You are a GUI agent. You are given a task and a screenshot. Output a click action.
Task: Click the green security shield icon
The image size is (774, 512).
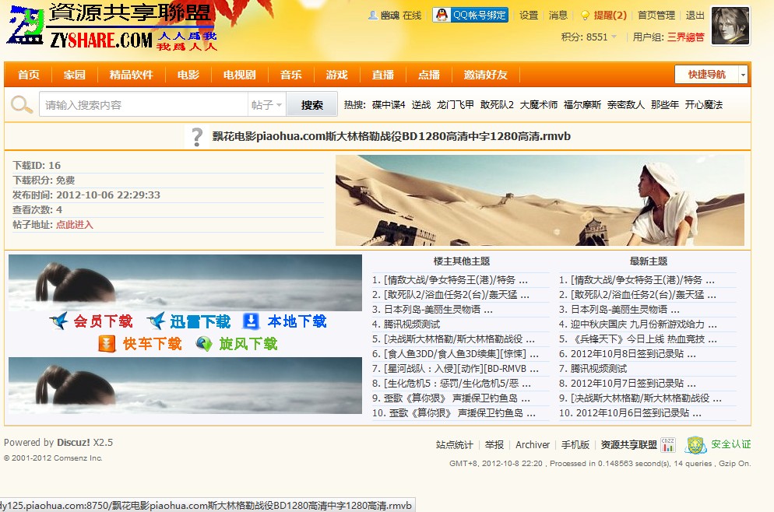pyautogui.click(x=695, y=445)
